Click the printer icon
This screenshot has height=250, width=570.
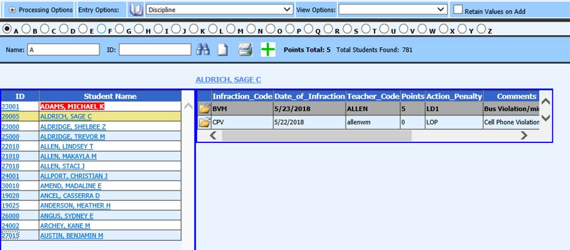[245, 50]
